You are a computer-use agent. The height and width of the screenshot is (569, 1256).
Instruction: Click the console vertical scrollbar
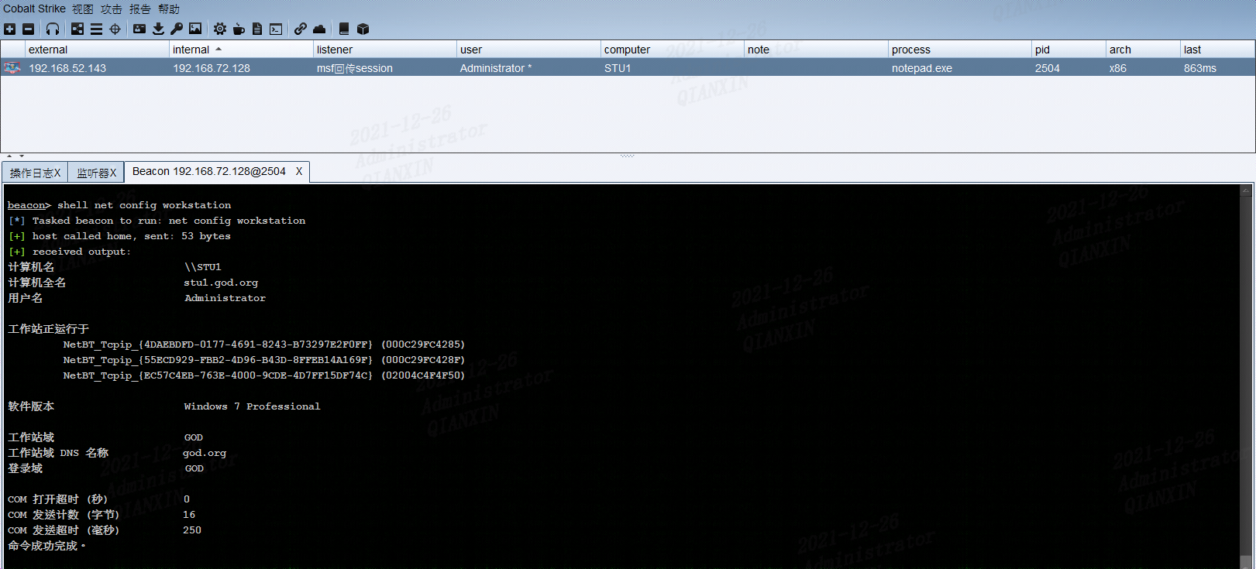[1246, 376]
